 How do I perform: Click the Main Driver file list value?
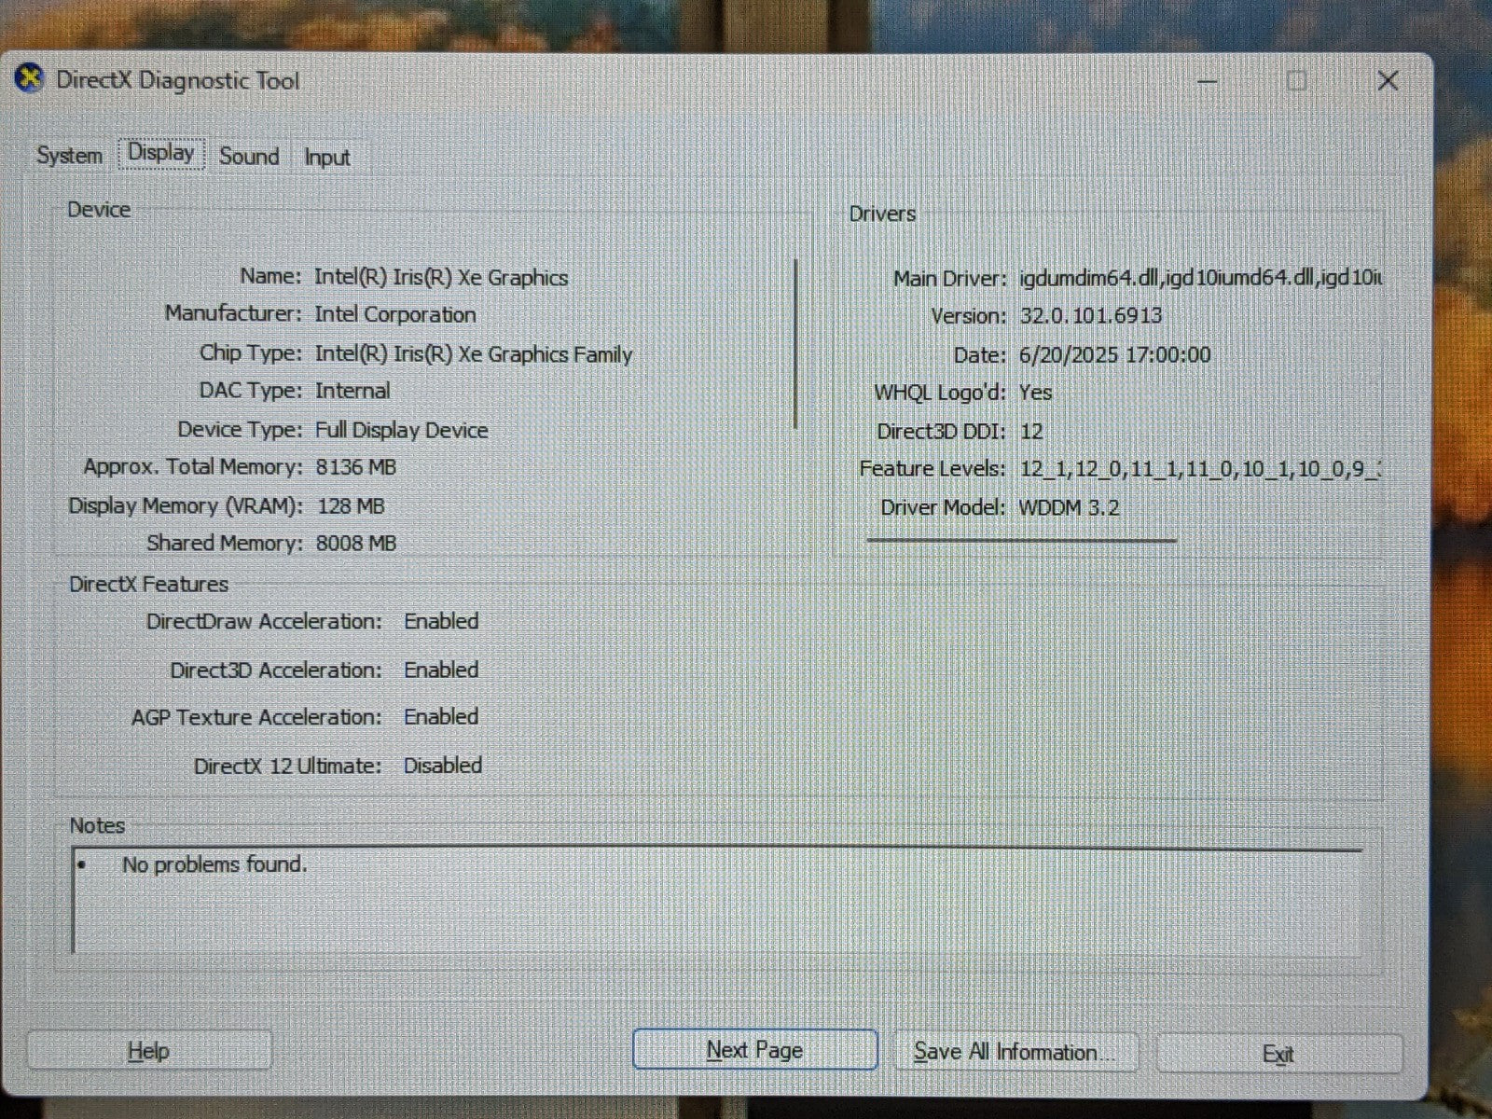click(1200, 278)
